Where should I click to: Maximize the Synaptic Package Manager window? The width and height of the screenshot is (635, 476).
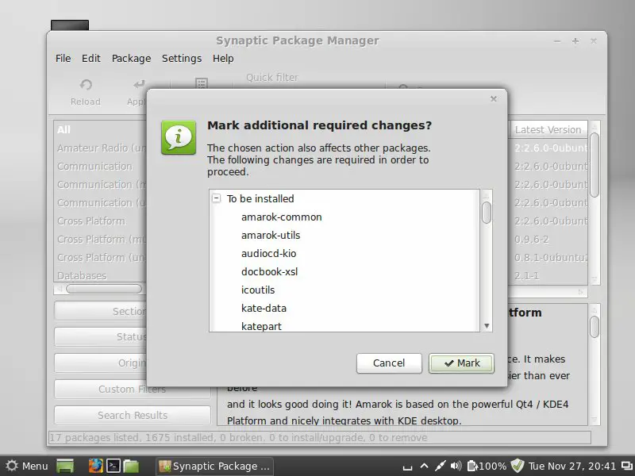tap(575, 41)
